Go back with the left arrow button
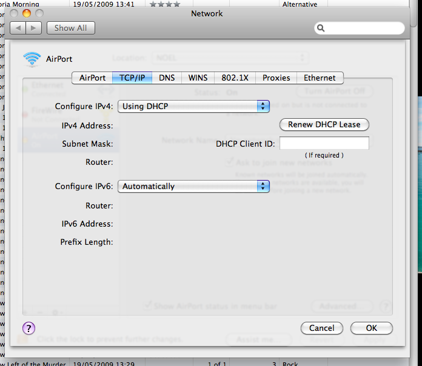The image size is (422, 366). pos(18,28)
